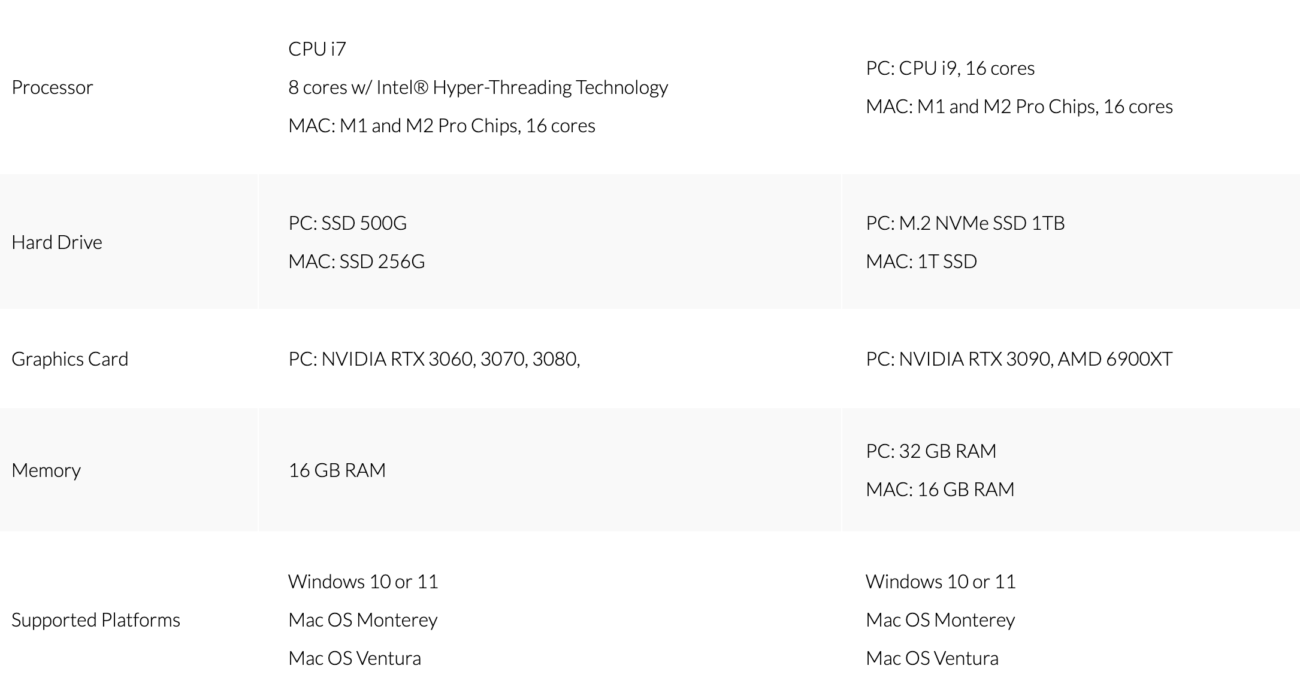Click the Memory row label
1300x693 pixels.
coord(46,470)
